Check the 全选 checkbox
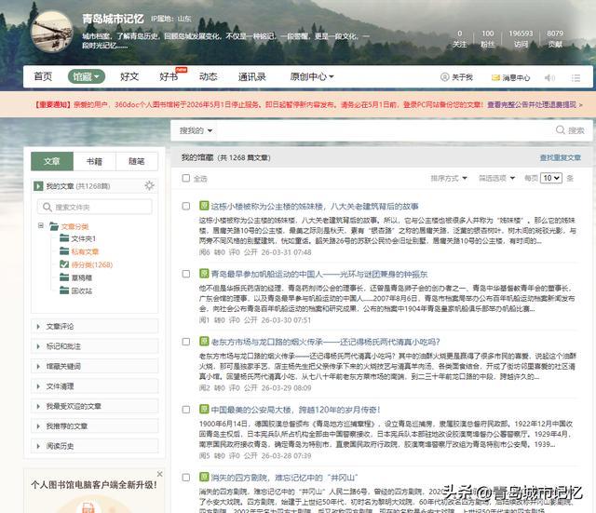 [x=186, y=178]
